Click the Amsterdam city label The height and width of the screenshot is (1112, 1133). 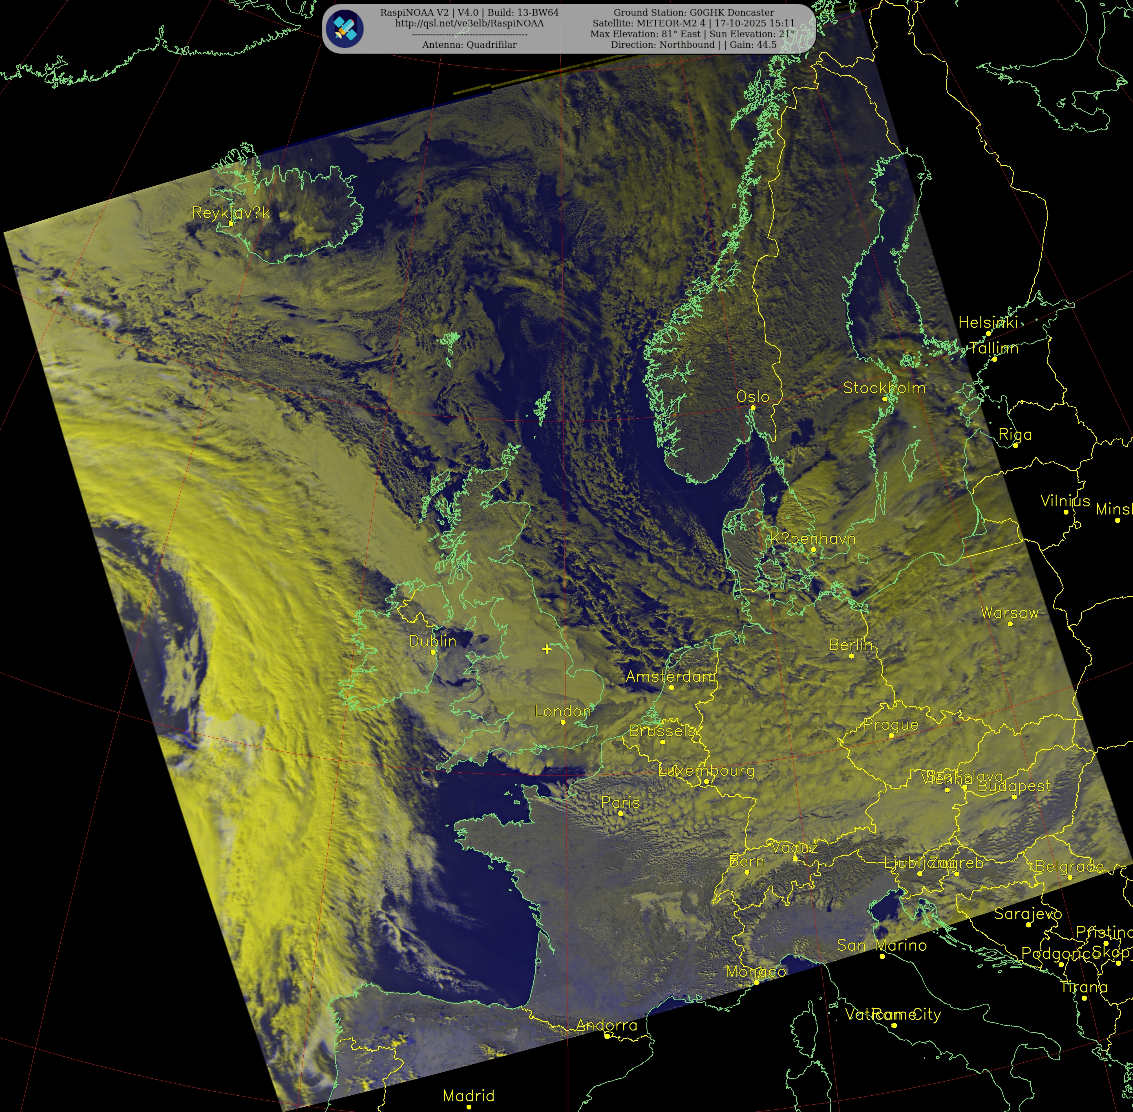point(670,676)
